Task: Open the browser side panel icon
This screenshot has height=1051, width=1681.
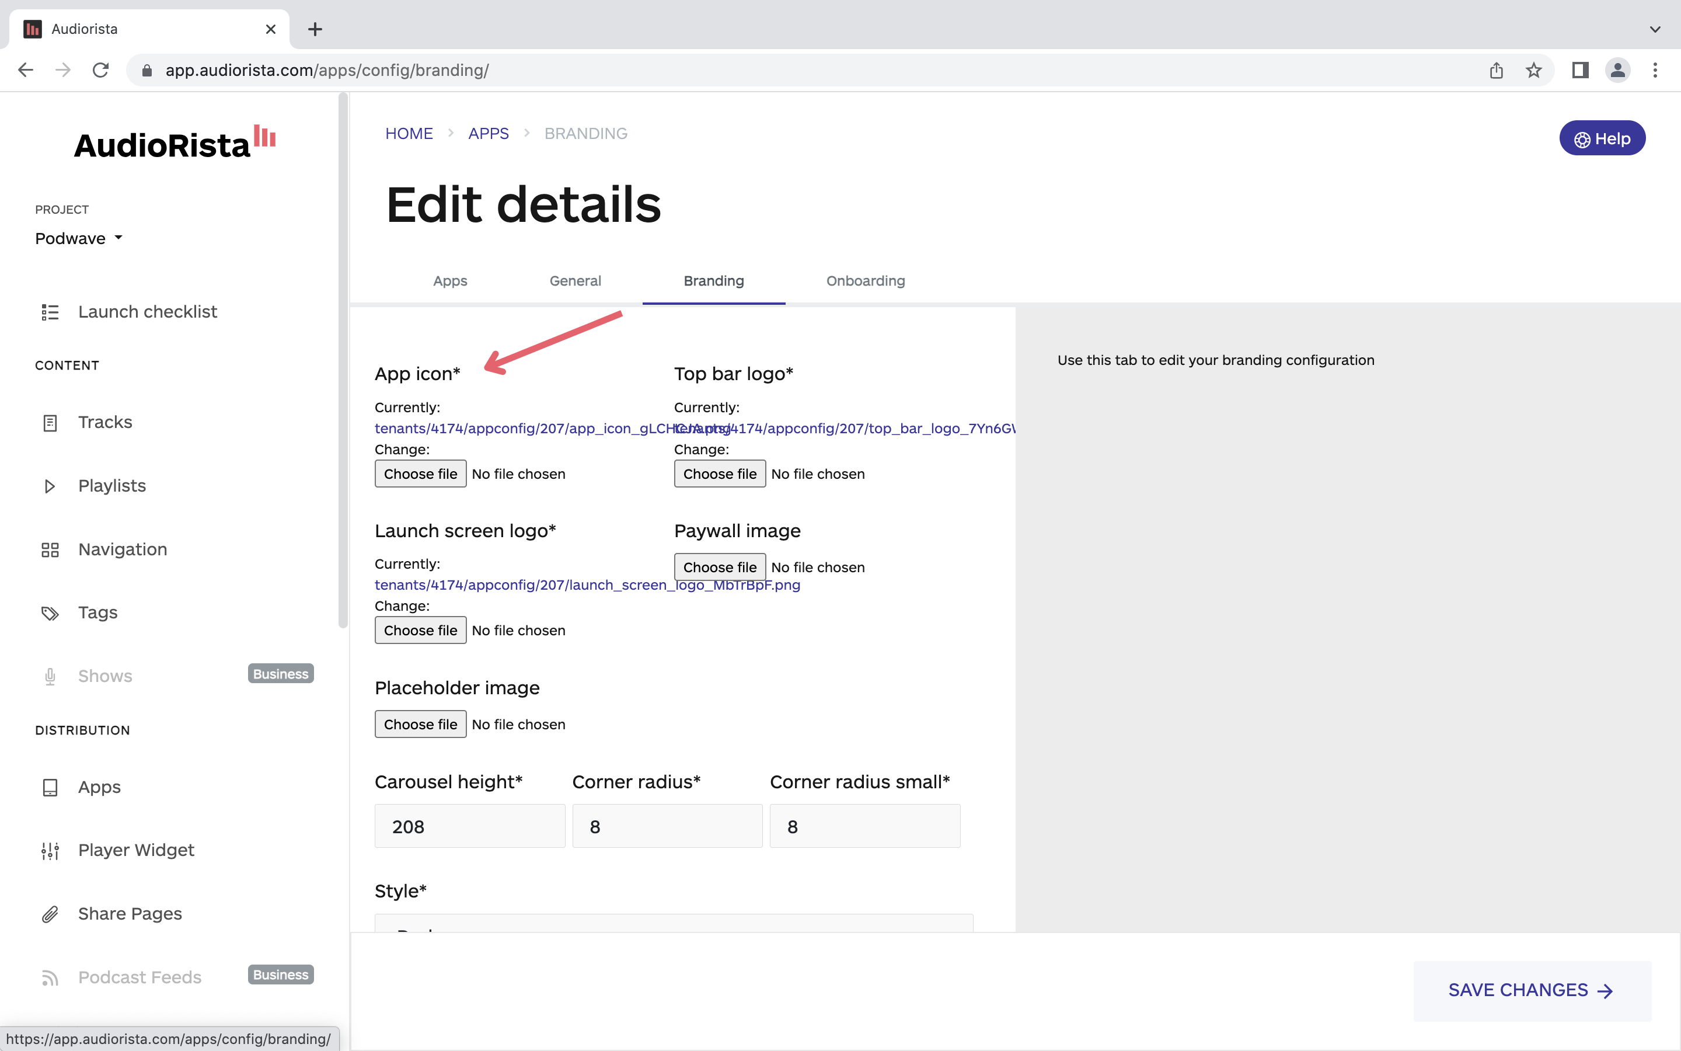Action: click(x=1580, y=70)
